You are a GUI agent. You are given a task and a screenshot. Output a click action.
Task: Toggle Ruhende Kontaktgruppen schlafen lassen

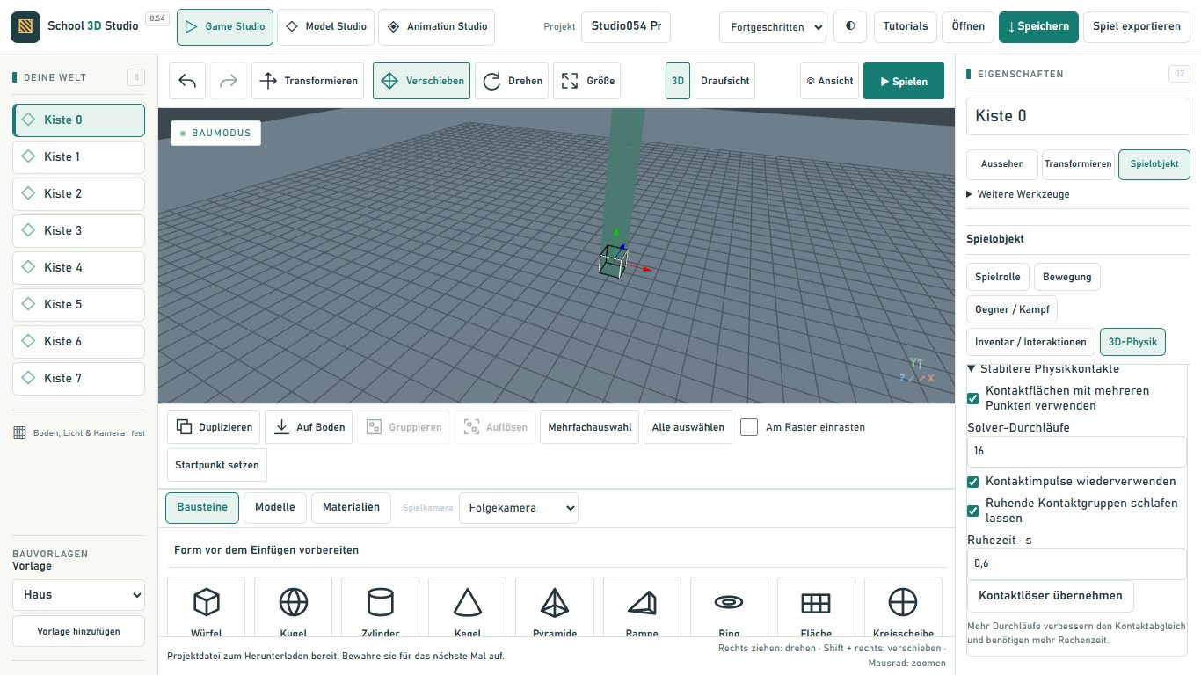tap(972, 511)
